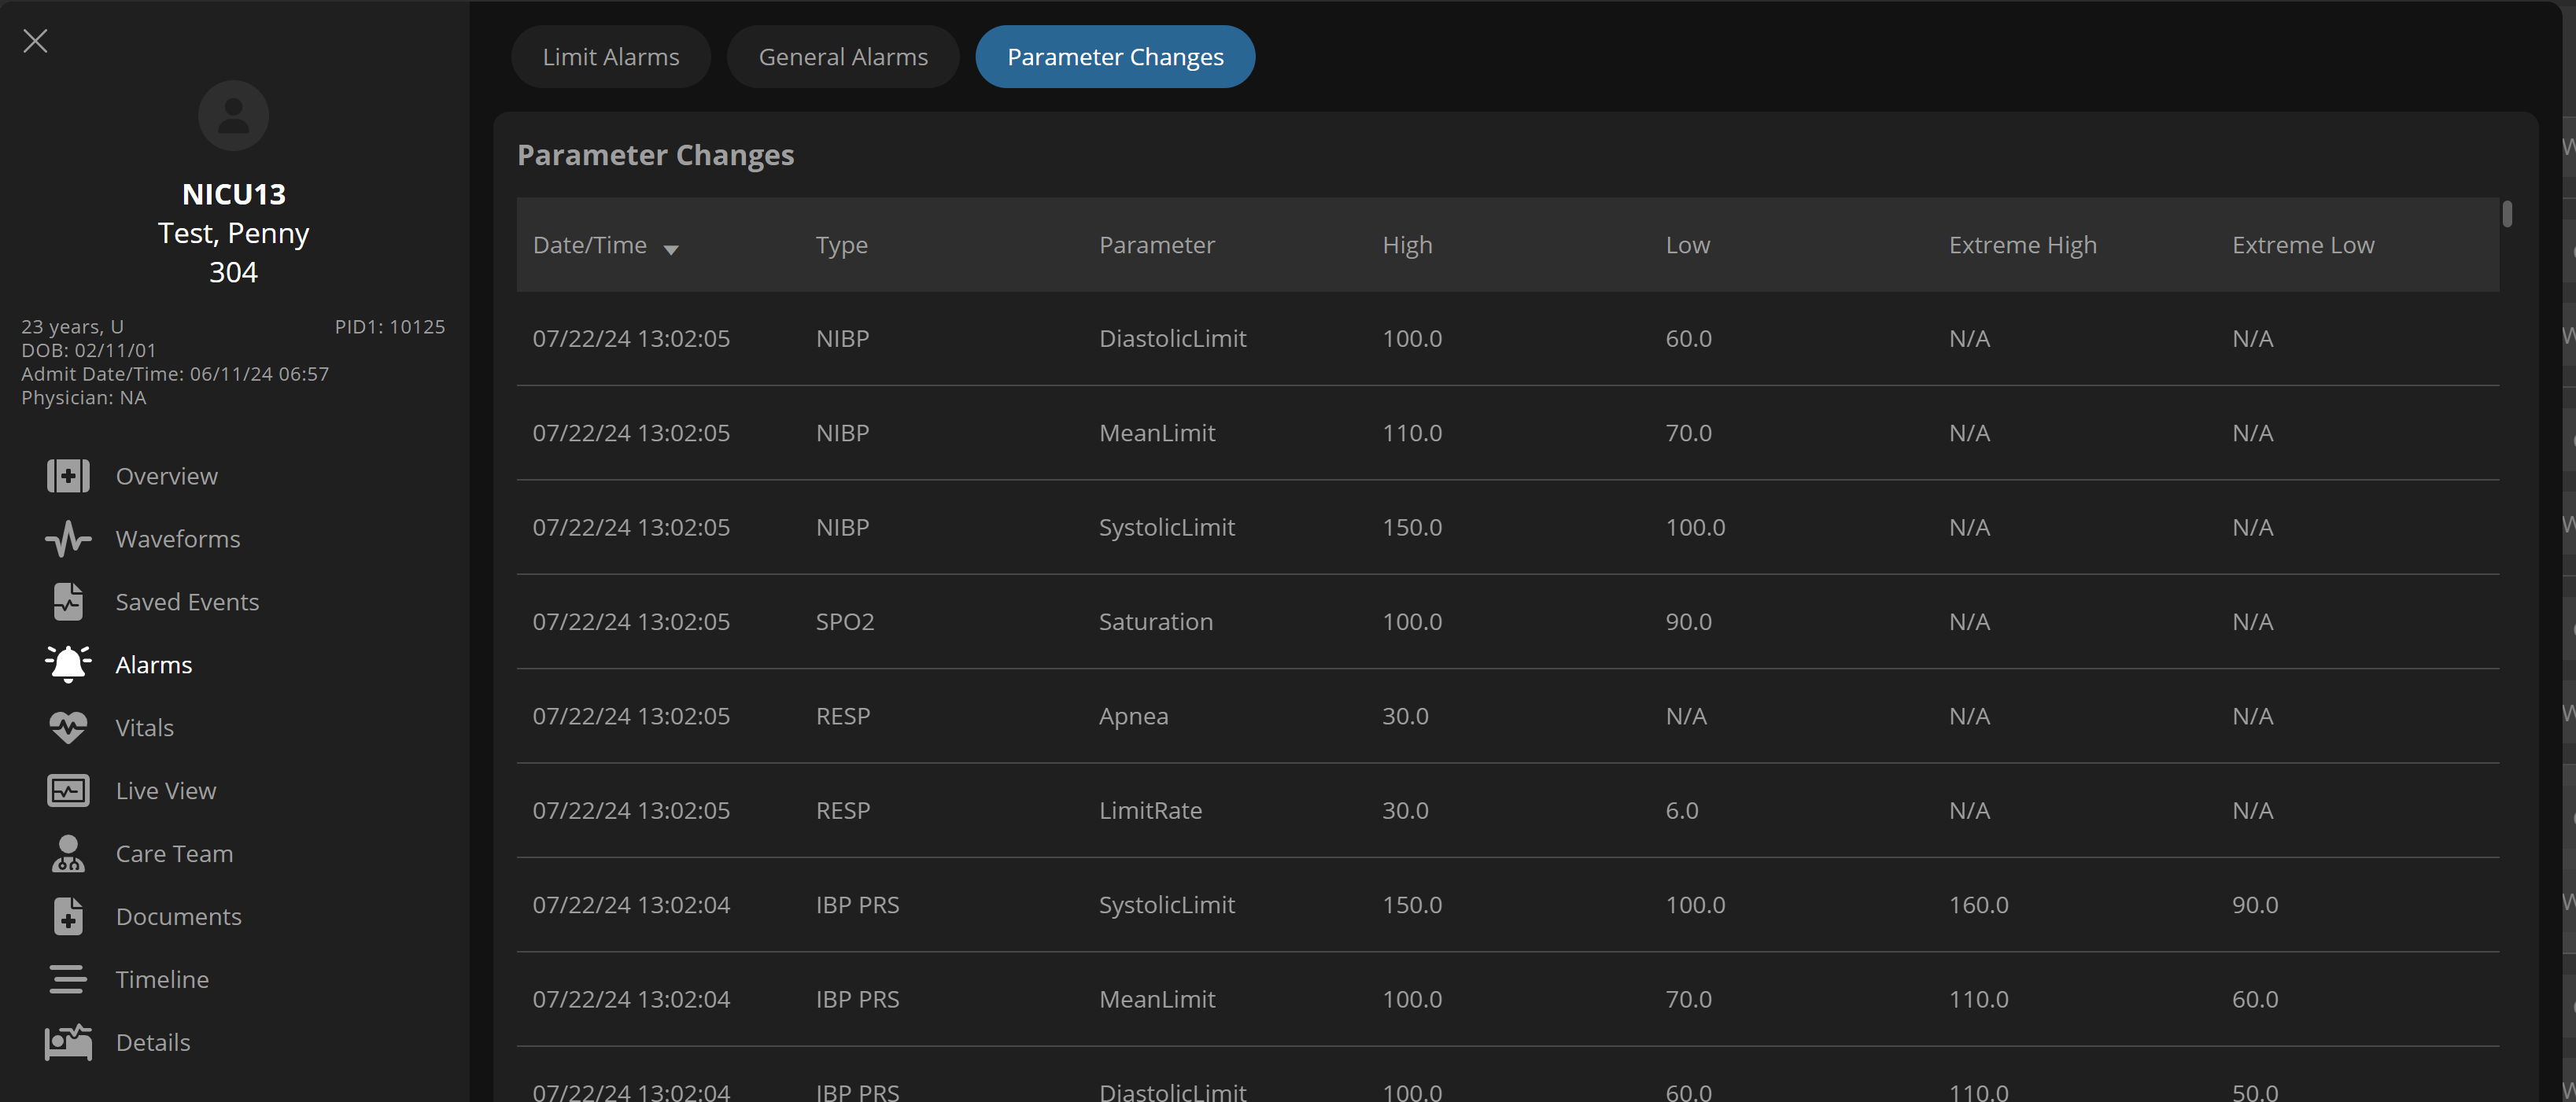
Task: Click IBP PRS MeanLimit parameter cell
Action: click(1157, 999)
